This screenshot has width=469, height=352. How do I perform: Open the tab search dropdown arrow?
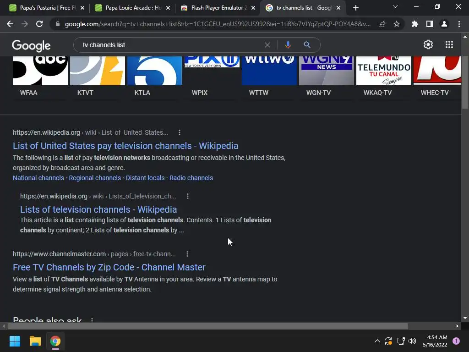coord(395,6)
